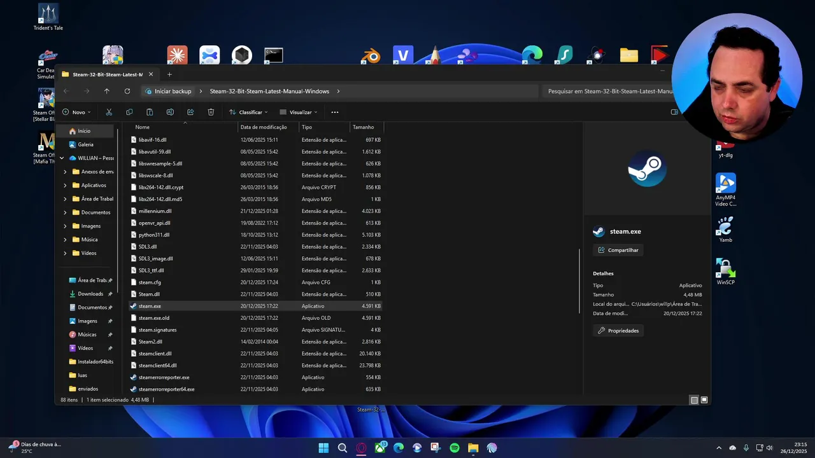
Task: Open Início in the navigation pane
Action: (85, 131)
